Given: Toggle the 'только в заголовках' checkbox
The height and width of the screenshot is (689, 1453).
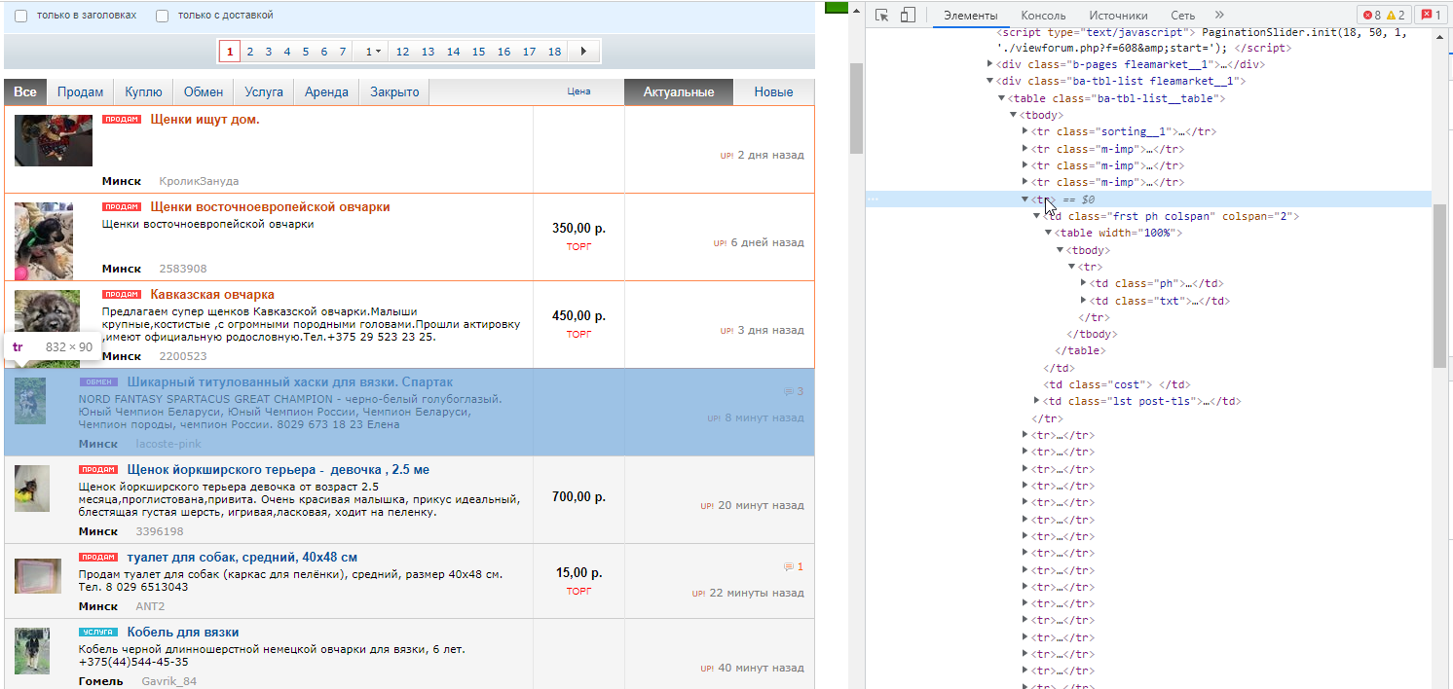Looking at the screenshot, I should 20,16.
